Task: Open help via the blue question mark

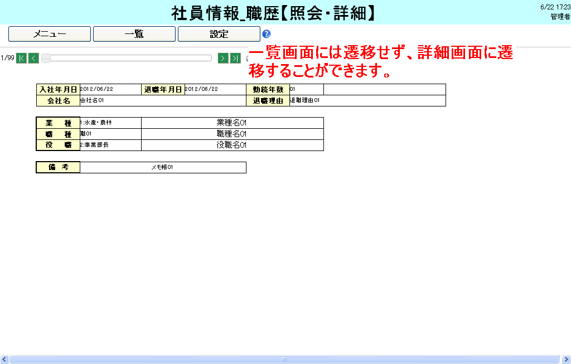Action: pos(267,34)
